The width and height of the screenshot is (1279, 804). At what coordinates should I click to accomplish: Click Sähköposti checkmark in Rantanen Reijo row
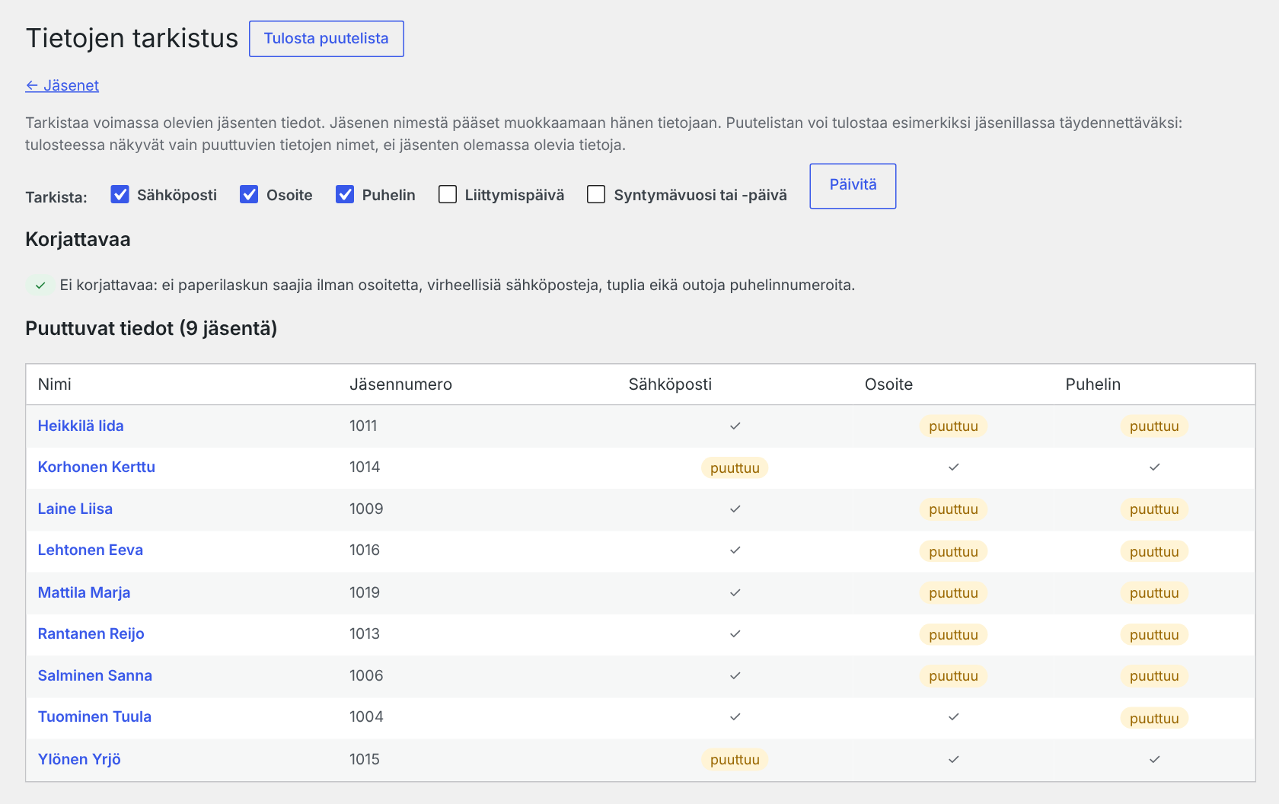click(x=735, y=633)
